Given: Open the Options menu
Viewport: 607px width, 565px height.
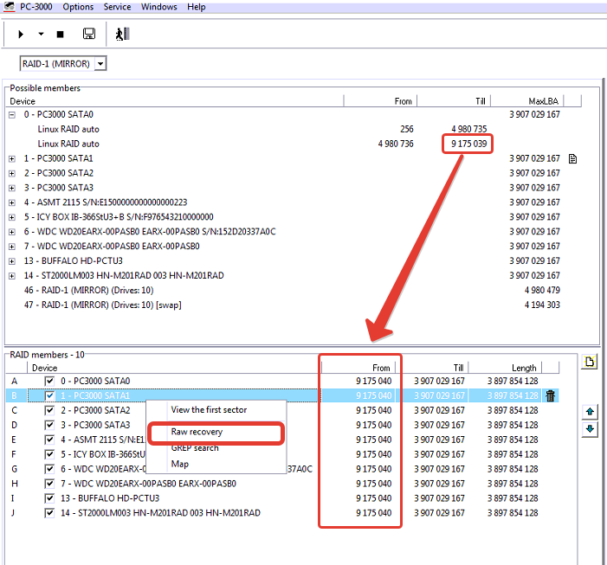Looking at the screenshot, I should click(x=78, y=7).
